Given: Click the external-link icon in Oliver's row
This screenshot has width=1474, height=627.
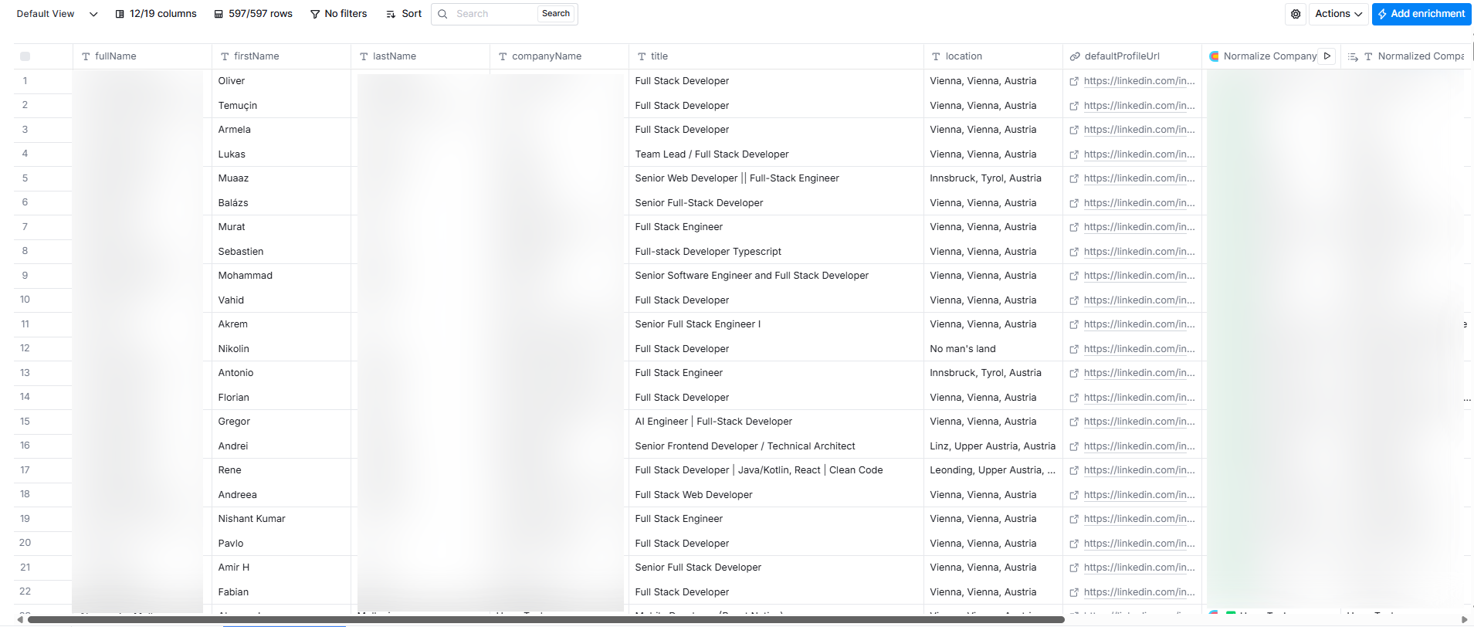Looking at the screenshot, I should coord(1074,81).
